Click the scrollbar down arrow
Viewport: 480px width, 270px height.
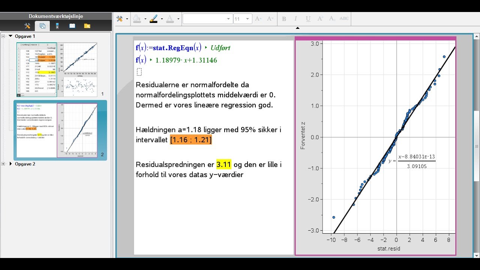tap(477, 255)
